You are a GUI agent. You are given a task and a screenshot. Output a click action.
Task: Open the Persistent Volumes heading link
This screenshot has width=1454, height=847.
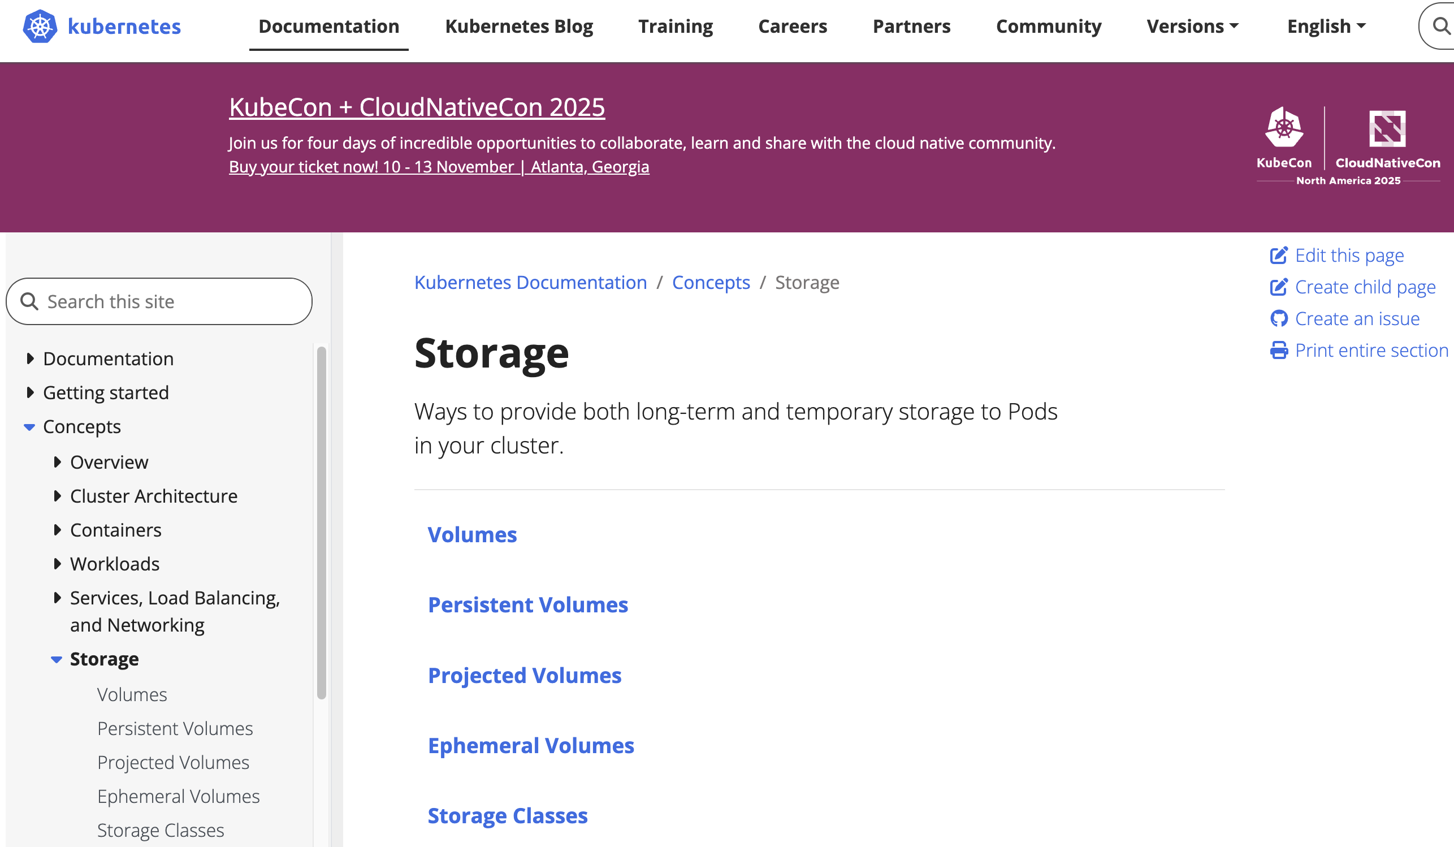(527, 604)
